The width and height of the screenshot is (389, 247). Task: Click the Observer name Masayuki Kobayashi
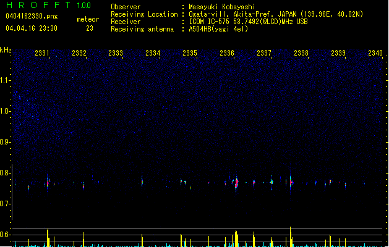(x=222, y=7)
